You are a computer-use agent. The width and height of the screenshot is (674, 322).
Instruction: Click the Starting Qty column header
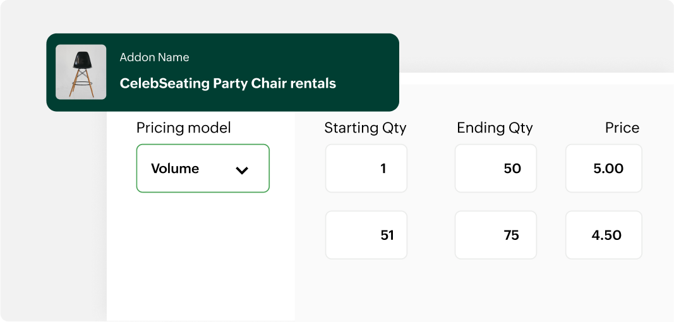365,128
